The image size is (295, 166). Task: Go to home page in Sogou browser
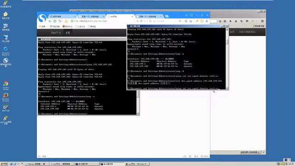66,21
